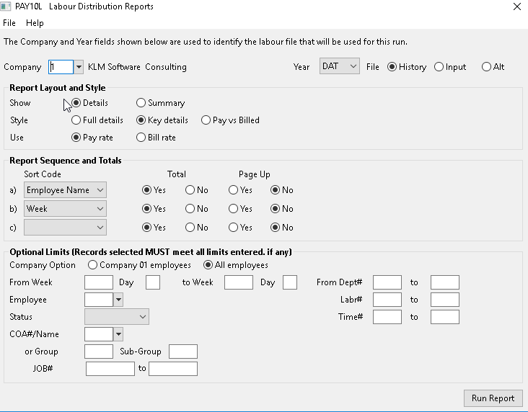The width and height of the screenshot is (528, 412).
Task: Click the Labr# start field
Action: pos(387,300)
